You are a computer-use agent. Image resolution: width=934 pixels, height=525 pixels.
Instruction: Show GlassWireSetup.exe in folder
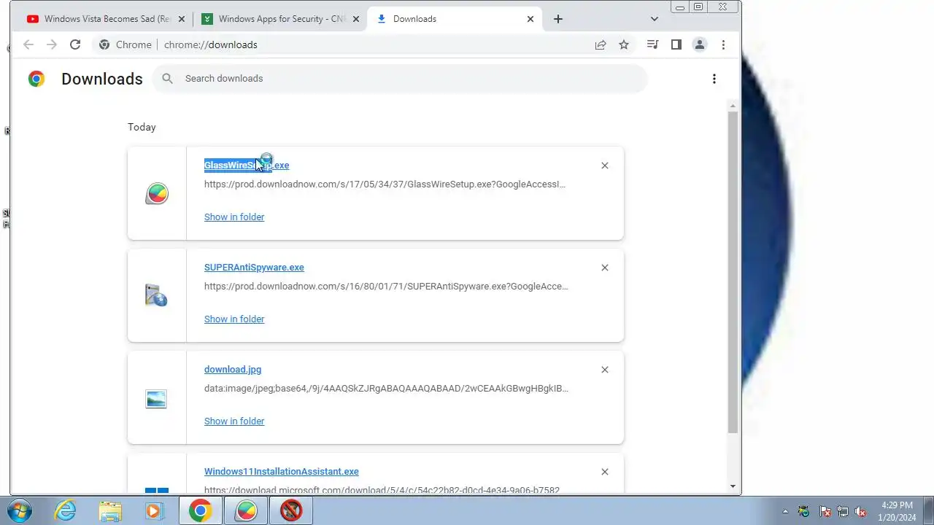[234, 217]
